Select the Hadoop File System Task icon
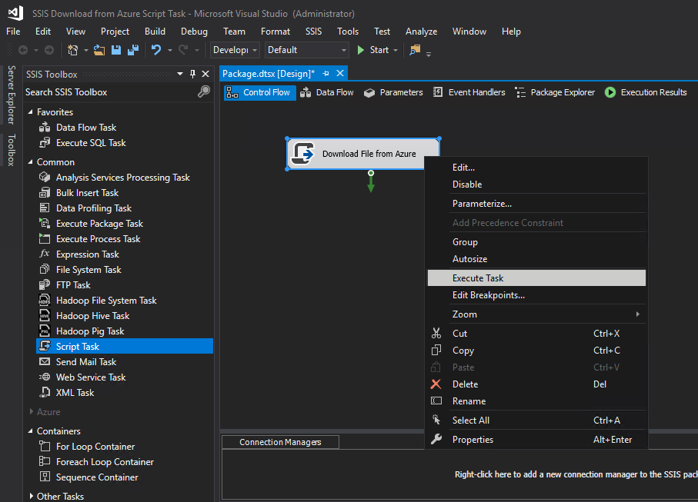The image size is (698, 502). point(45,300)
